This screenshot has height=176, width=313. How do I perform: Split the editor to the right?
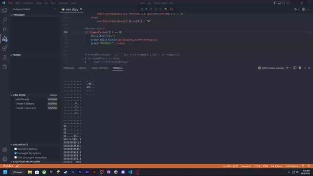point(303,9)
